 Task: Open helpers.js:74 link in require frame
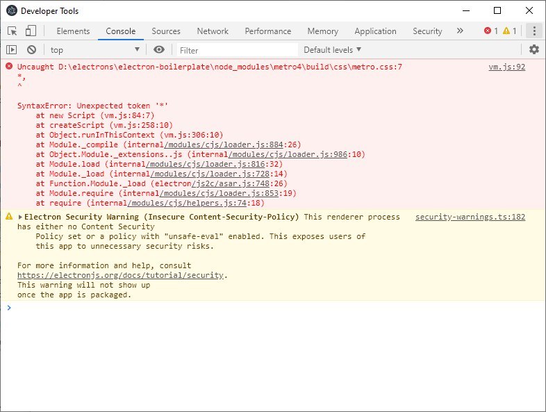point(187,203)
